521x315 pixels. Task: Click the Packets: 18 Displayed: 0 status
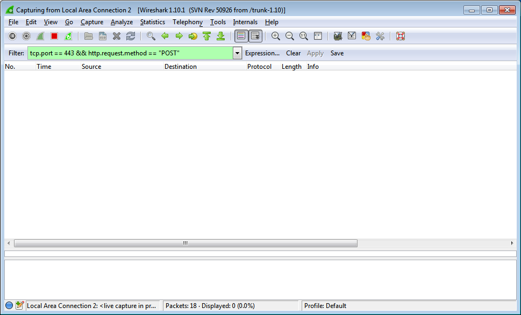pos(210,306)
